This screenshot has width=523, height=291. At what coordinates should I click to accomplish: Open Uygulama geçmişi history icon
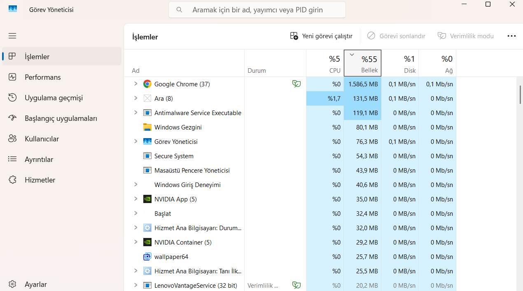12,98
